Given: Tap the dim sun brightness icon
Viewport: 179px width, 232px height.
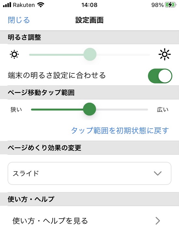Looking at the screenshot, I should click(x=14, y=55).
